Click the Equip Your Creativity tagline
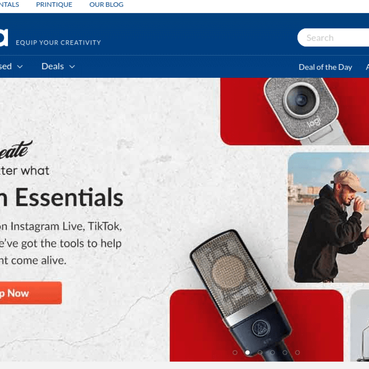The height and width of the screenshot is (369, 369). 58,43
